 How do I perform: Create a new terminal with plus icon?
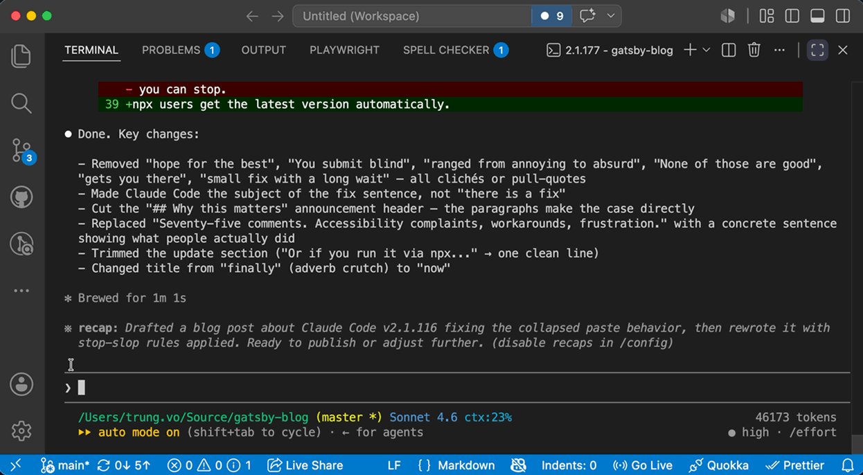tap(690, 50)
